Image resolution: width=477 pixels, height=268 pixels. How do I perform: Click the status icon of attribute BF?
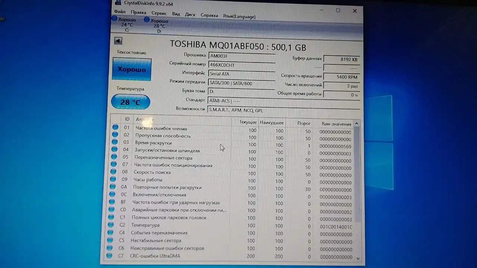click(112, 201)
